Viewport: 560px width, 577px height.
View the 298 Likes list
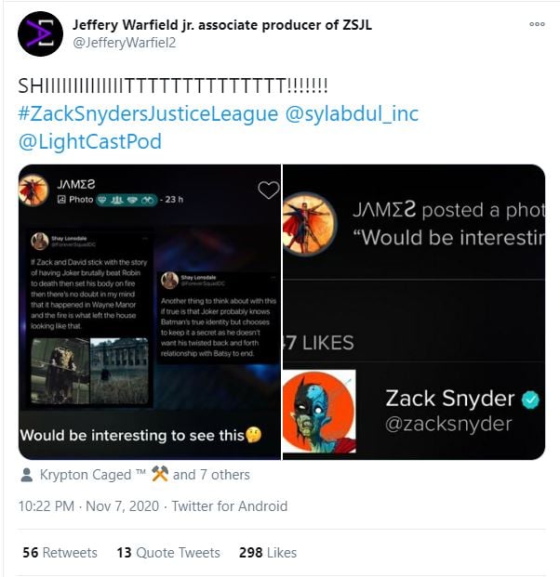[x=268, y=552]
